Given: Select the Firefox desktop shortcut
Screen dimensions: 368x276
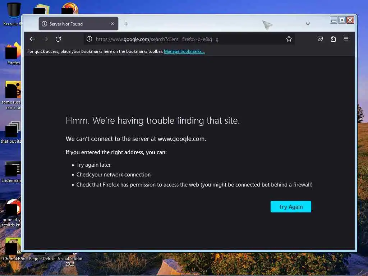Looking at the screenshot, I should tap(14, 54).
